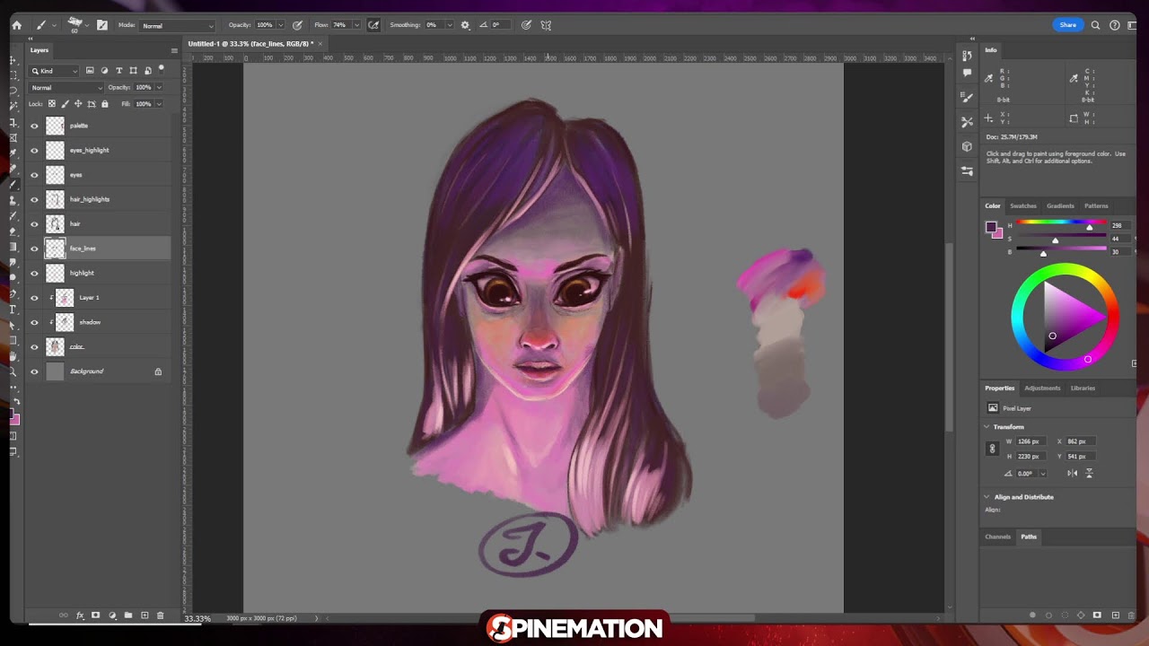Click the brush angle input field
Screen dimensions: 1149x646
[498, 25]
